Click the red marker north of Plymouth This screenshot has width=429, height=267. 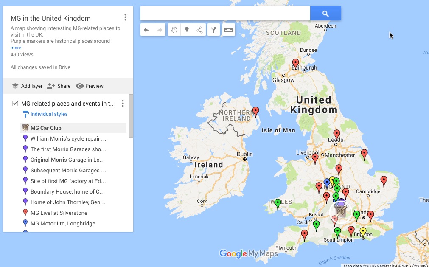coord(304,235)
